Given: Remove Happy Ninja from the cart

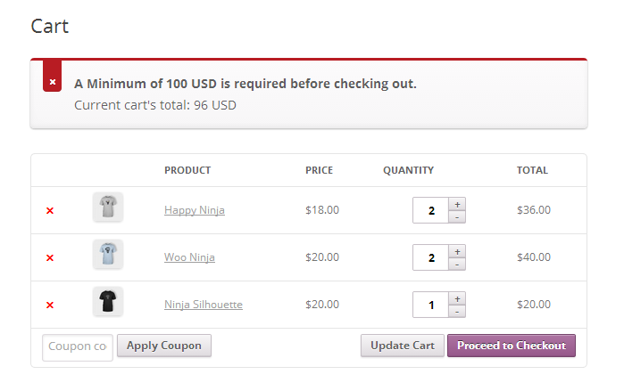Looking at the screenshot, I should (x=50, y=210).
